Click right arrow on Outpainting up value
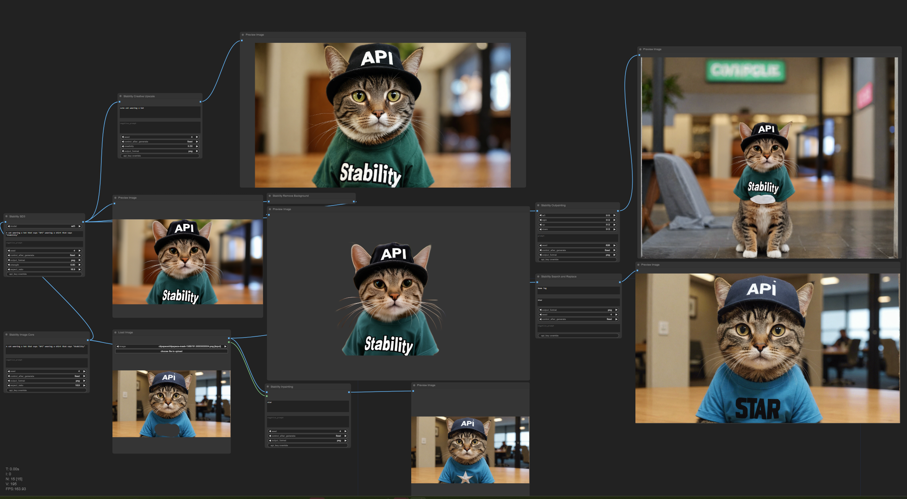The width and height of the screenshot is (907, 499). pos(614,225)
